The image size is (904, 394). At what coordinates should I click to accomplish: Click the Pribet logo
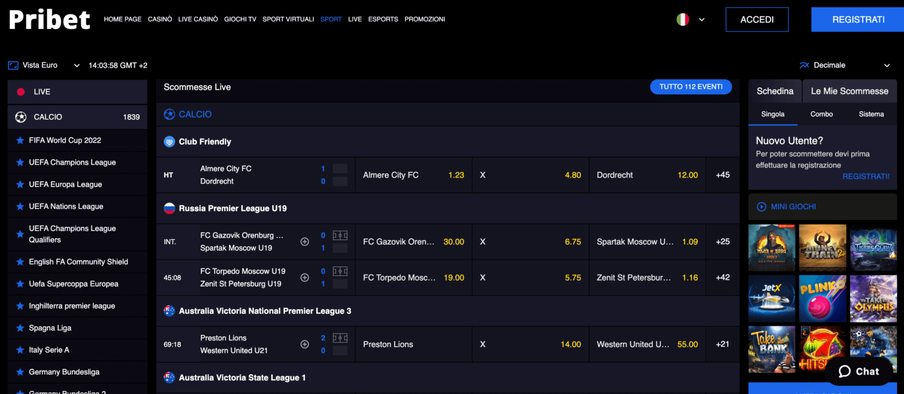[49, 19]
